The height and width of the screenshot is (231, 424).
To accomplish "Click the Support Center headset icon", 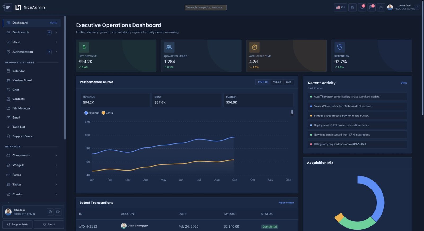I will click(x=8, y=136).
